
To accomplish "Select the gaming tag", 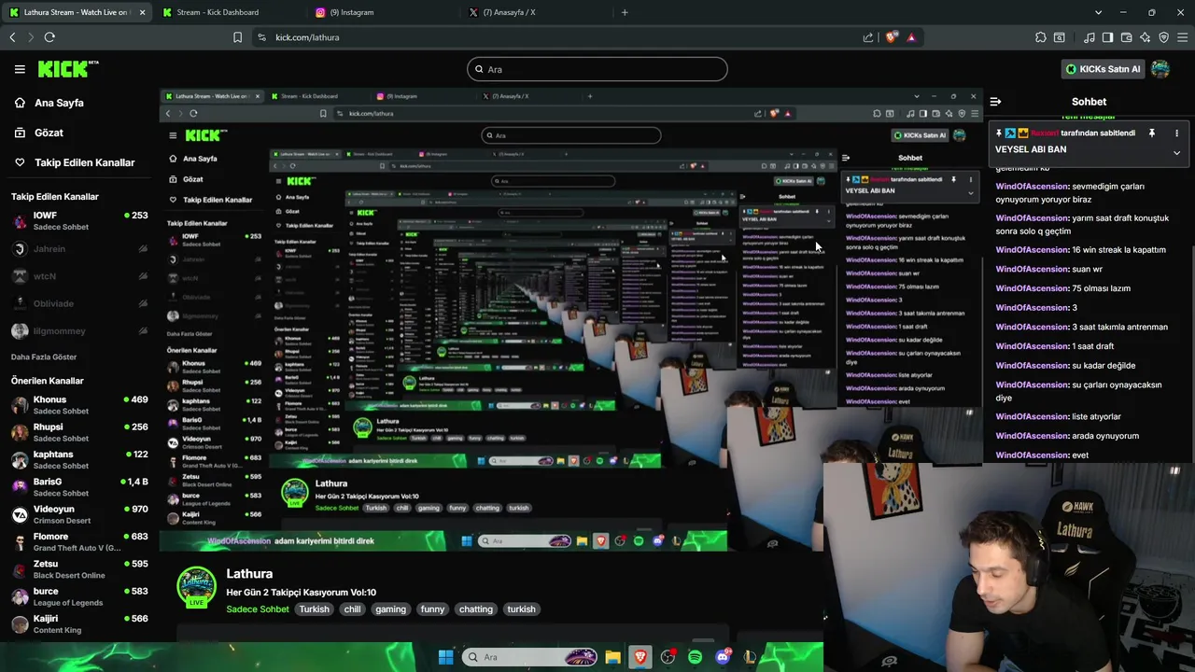I will (390, 609).
